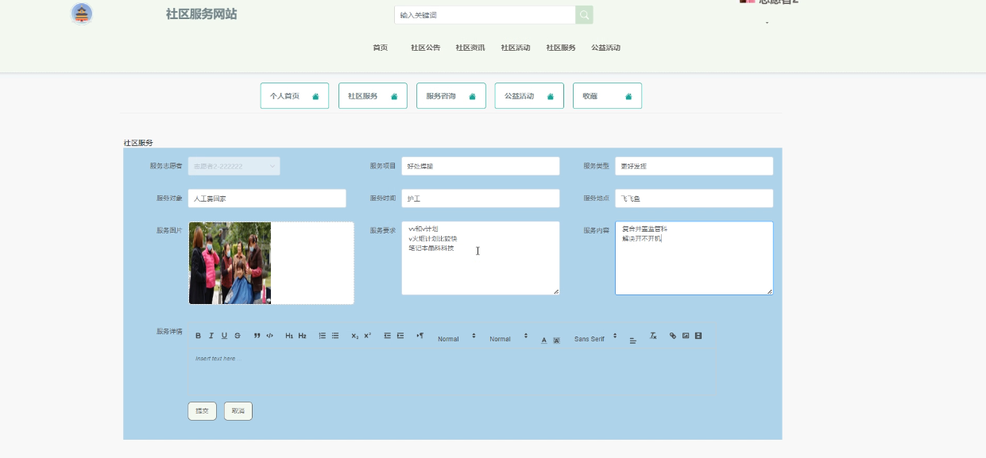986x458 pixels.
Task: Go to 首页 in the navigation bar
Action: (381, 48)
